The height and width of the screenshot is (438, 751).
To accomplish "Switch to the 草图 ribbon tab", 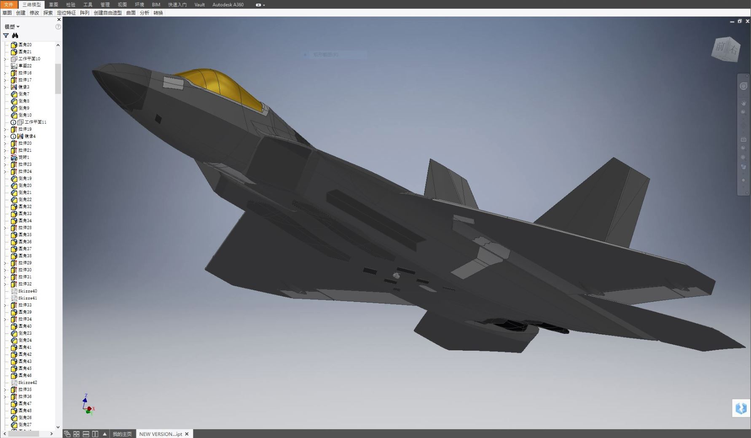I will pos(54,5).
